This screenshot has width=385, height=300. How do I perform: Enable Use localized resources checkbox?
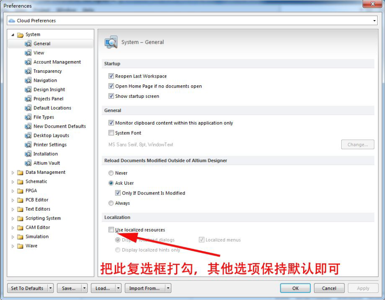click(111, 230)
